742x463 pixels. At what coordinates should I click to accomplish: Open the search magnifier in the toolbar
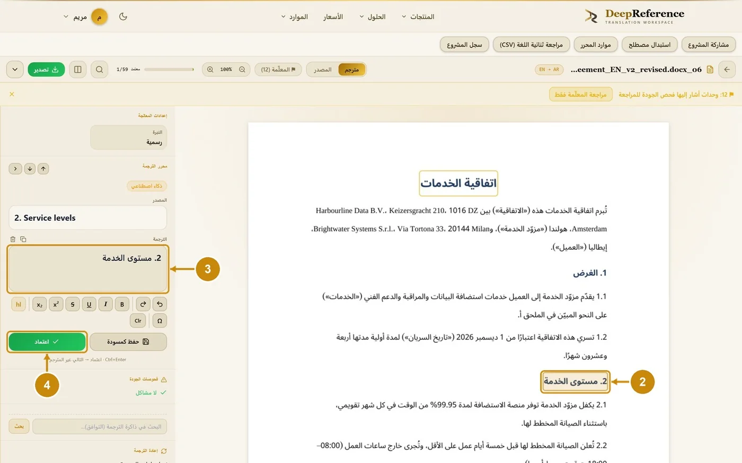click(99, 69)
